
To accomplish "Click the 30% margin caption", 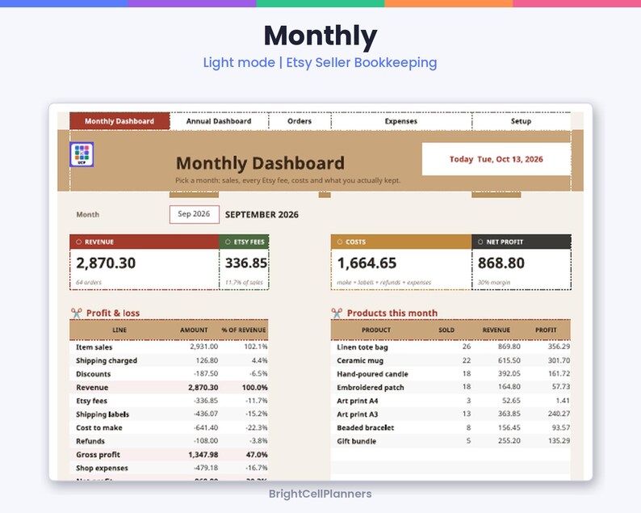I will click(494, 282).
